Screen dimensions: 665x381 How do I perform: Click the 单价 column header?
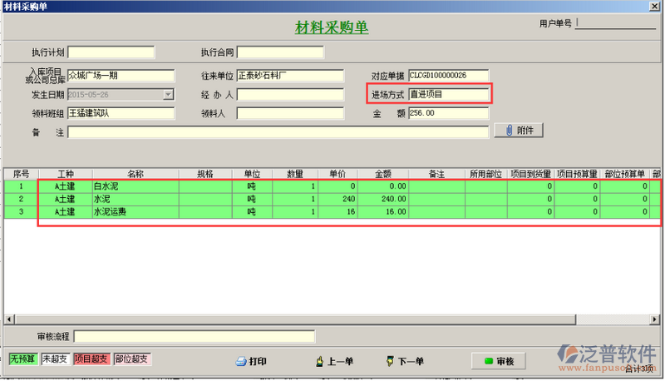coord(337,174)
